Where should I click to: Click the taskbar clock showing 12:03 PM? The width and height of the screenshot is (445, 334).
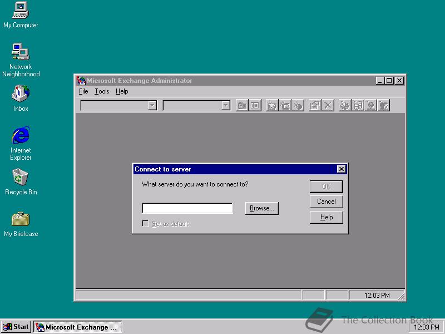426,327
